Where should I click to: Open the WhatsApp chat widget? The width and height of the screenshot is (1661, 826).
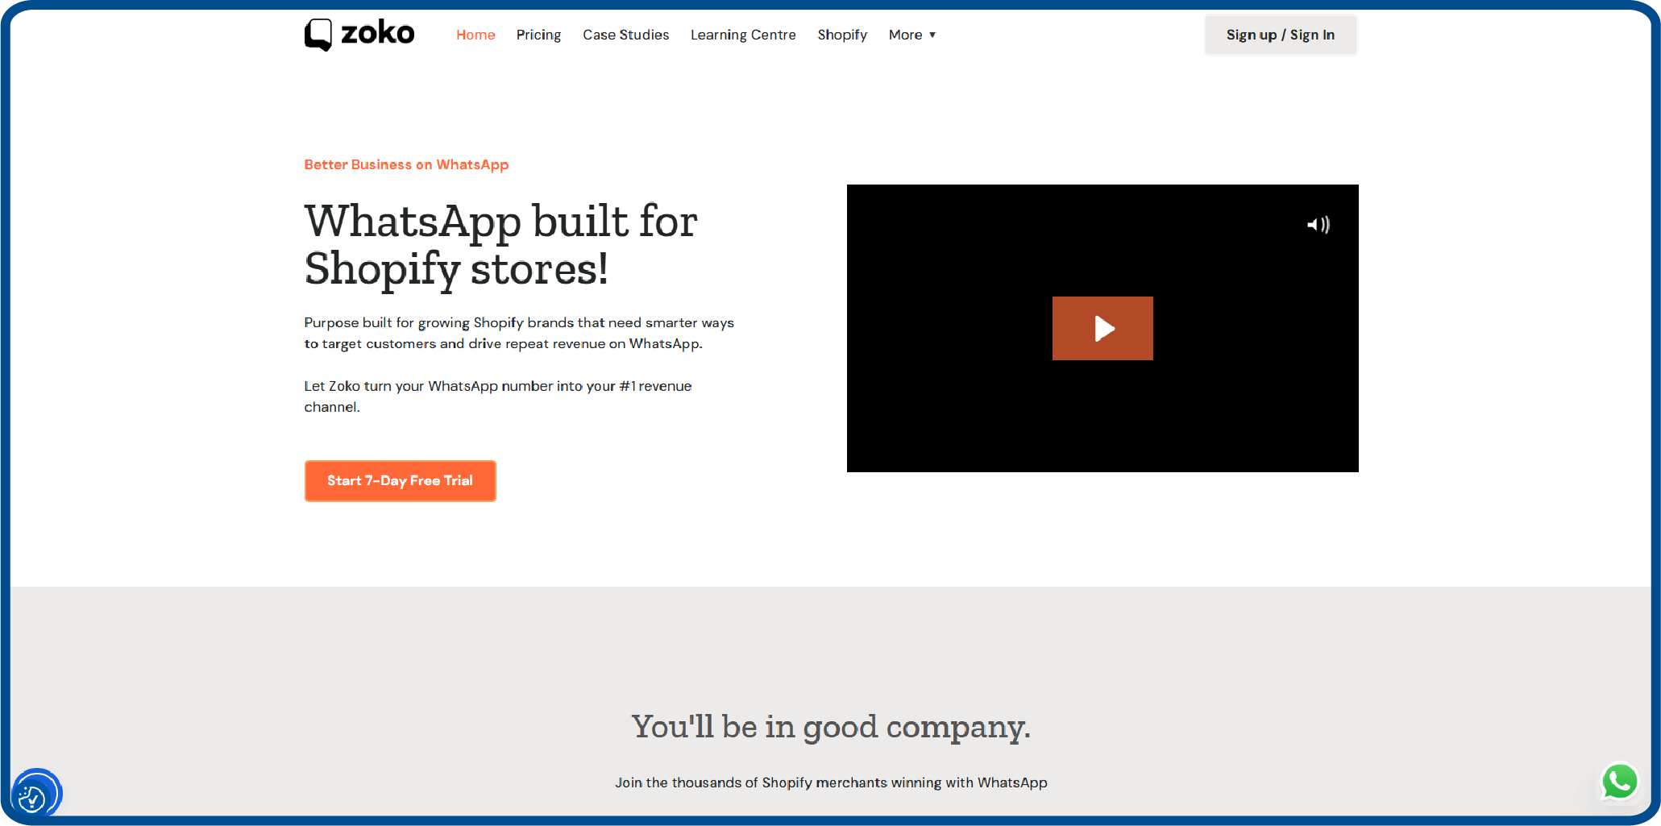pyautogui.click(x=1620, y=781)
